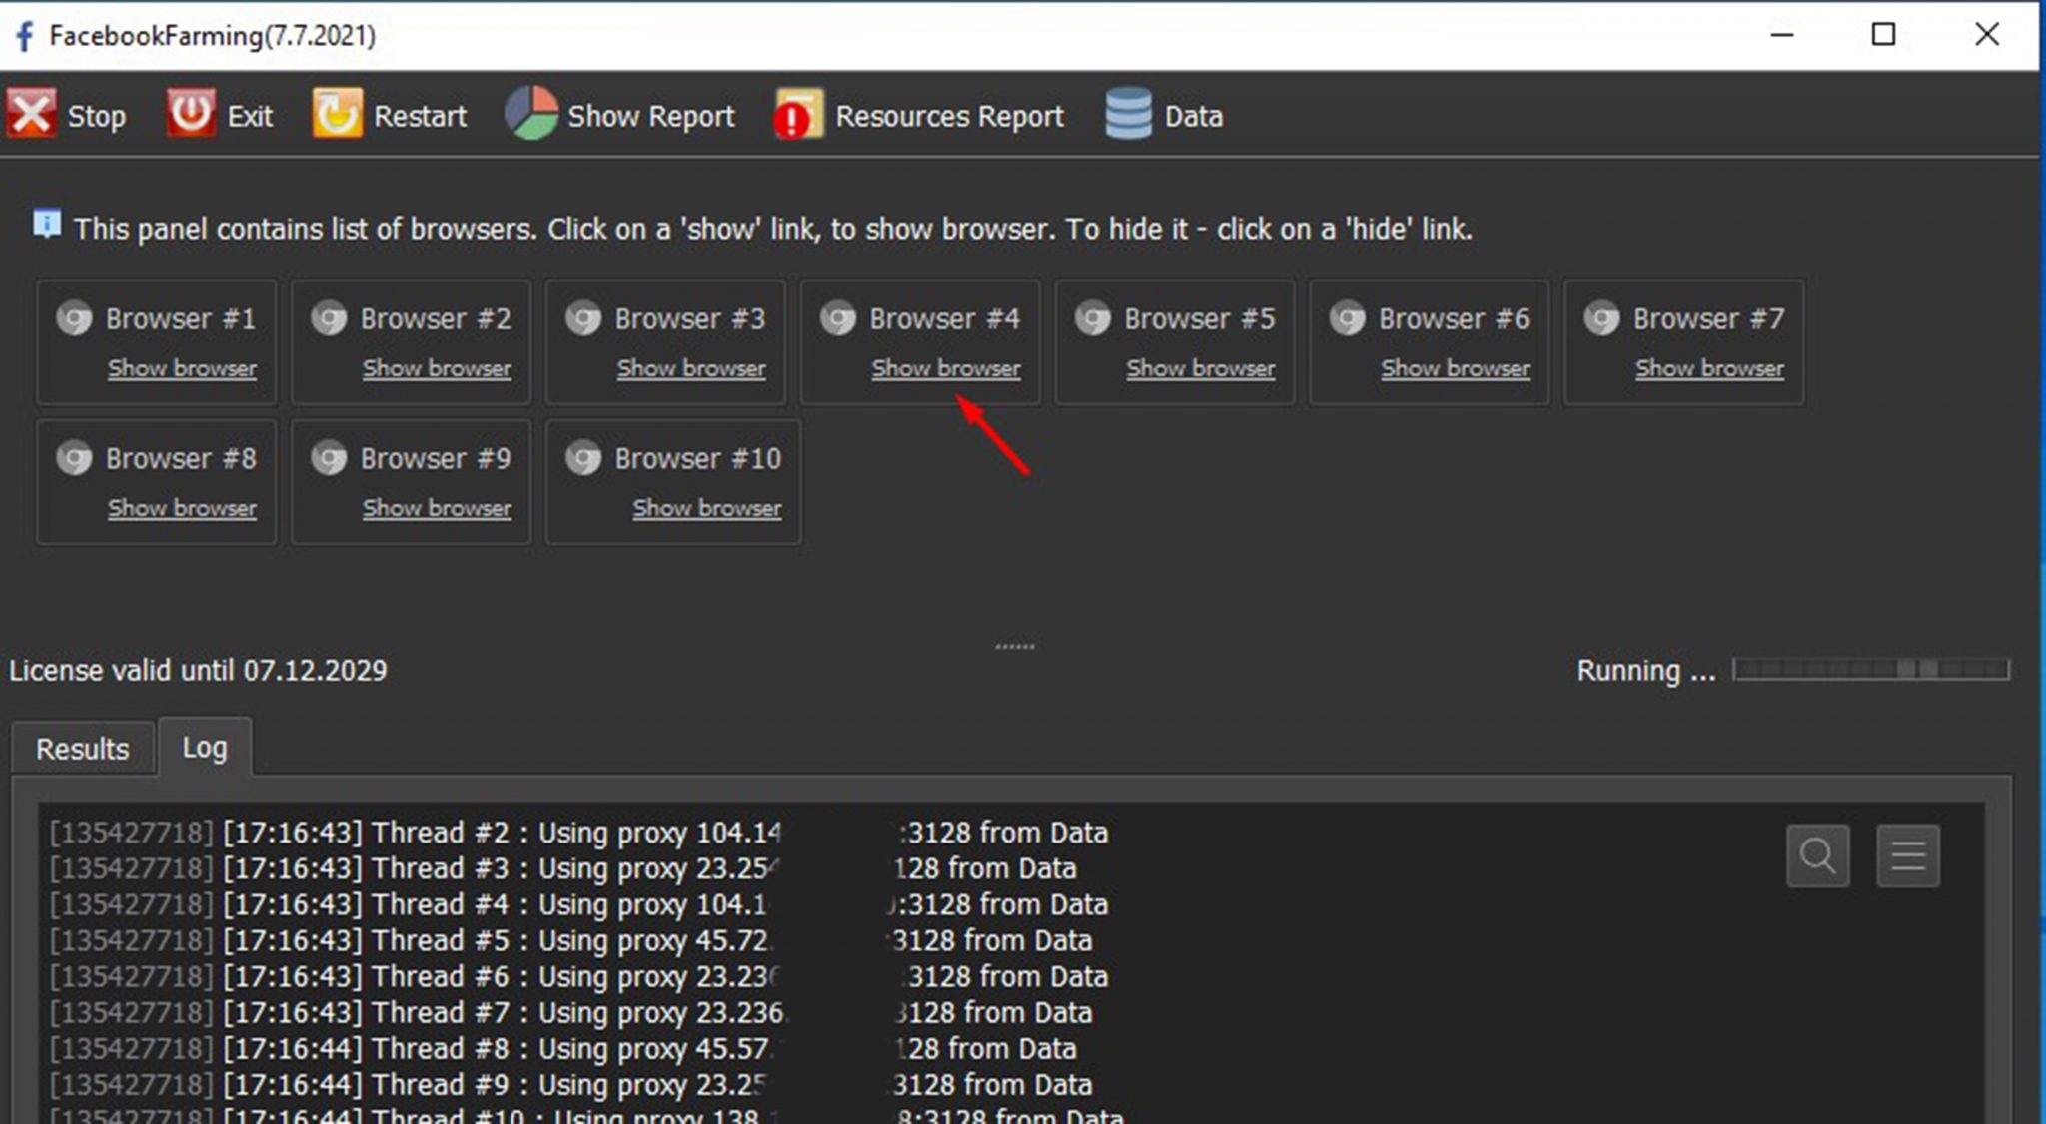Click the Running progress bar
Image resolution: width=2046 pixels, height=1124 pixels.
(x=1871, y=669)
